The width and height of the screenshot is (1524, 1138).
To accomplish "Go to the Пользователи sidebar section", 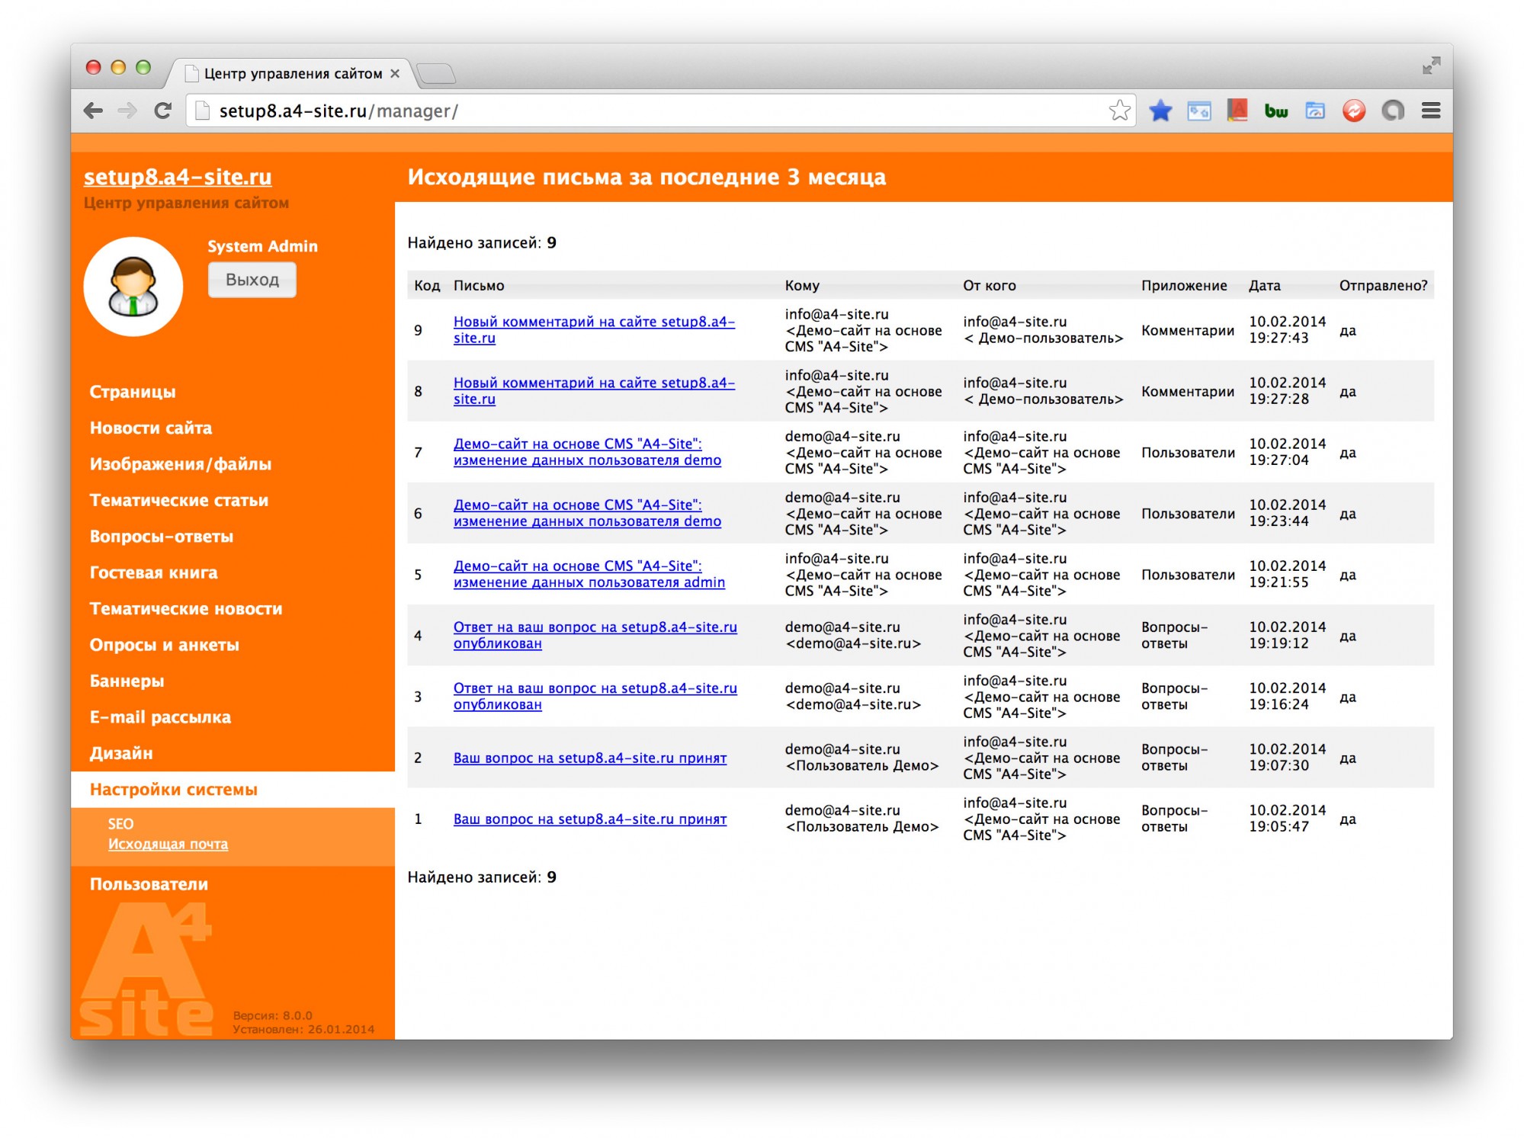I will [x=149, y=884].
